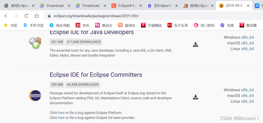Download Java Developers Linux x86_64

click(247, 49)
